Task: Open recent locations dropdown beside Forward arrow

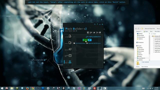Action: [x=140, y=28]
